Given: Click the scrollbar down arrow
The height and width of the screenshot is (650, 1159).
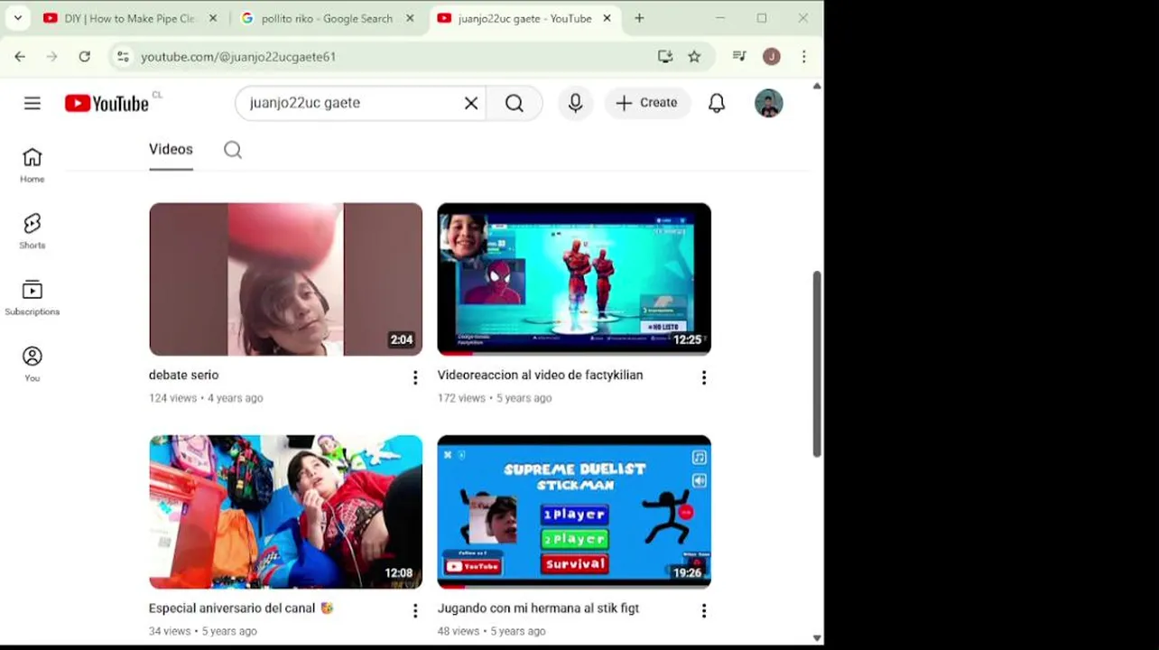Looking at the screenshot, I should tap(817, 637).
